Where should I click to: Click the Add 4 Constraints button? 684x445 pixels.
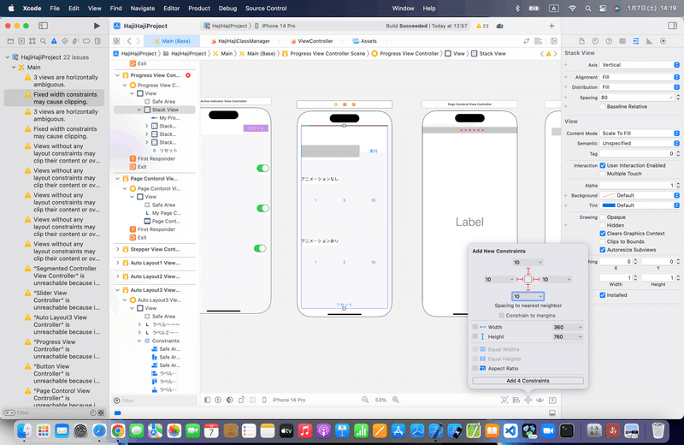click(x=528, y=380)
